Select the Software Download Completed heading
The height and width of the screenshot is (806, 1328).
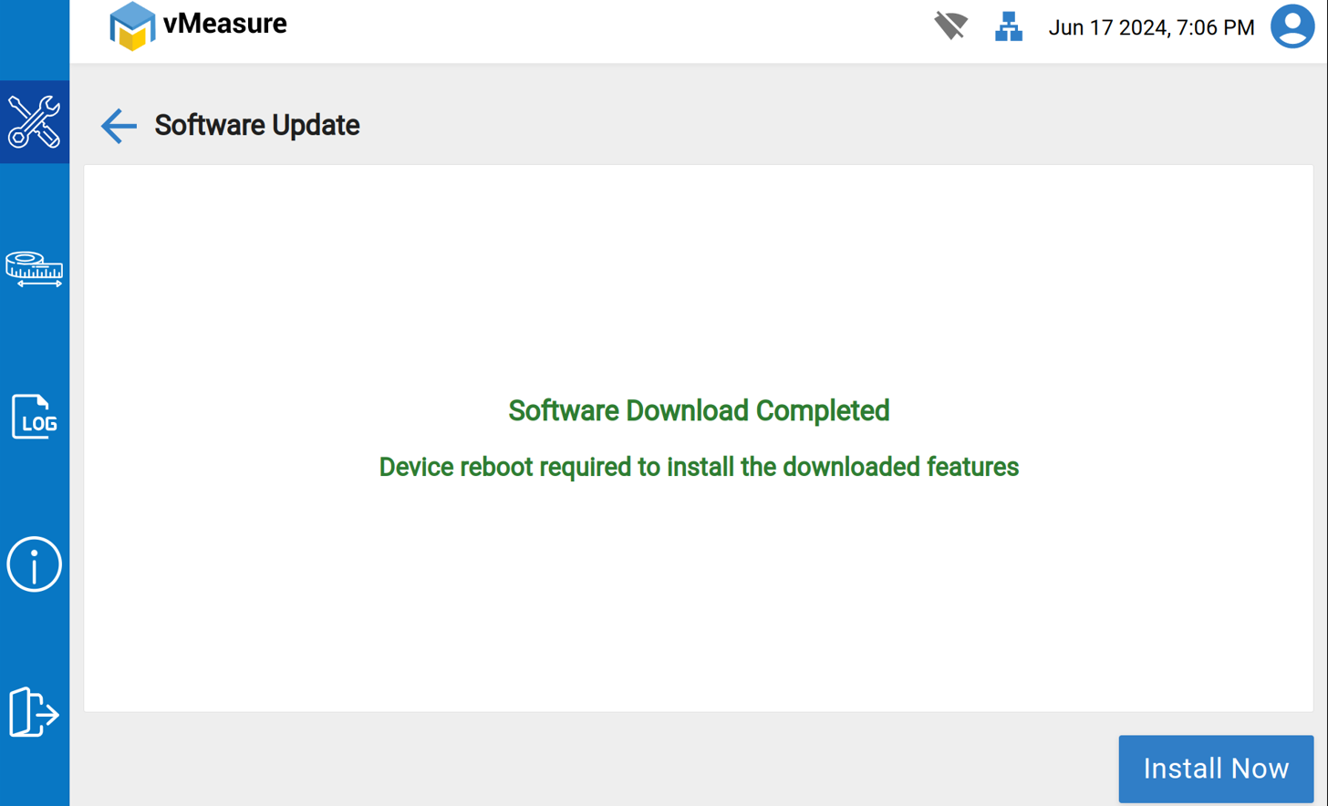(x=698, y=411)
